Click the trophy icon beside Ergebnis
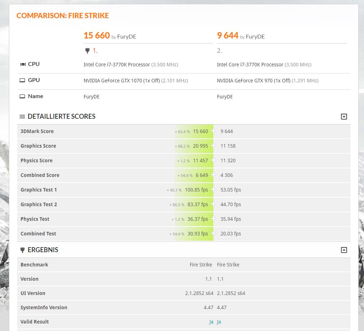 [x=22, y=250]
